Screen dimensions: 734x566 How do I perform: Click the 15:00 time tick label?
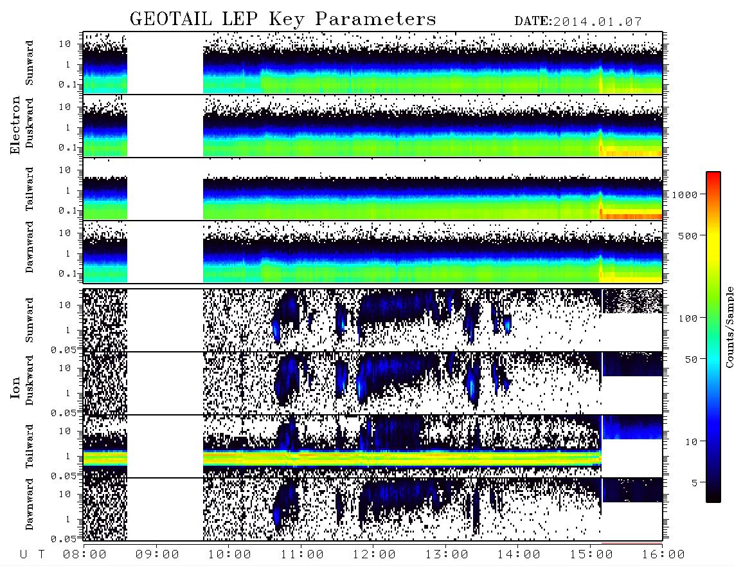click(591, 554)
